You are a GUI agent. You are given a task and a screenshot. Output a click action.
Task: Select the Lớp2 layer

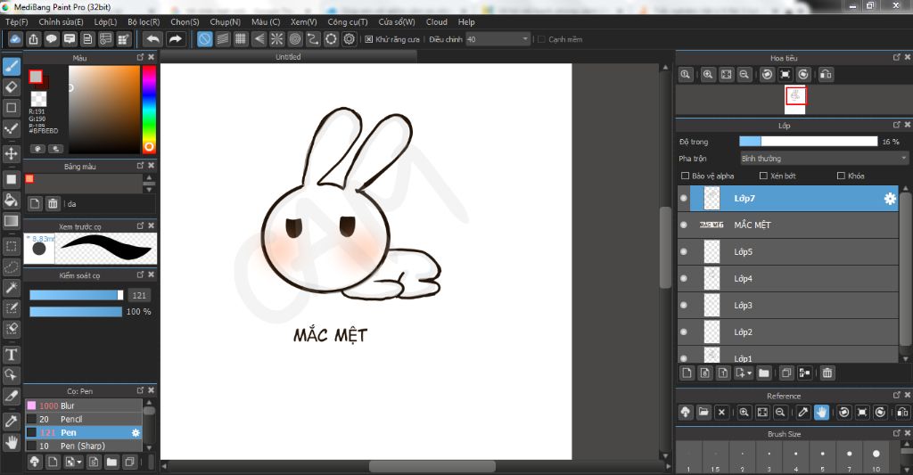pyautogui.click(x=788, y=332)
